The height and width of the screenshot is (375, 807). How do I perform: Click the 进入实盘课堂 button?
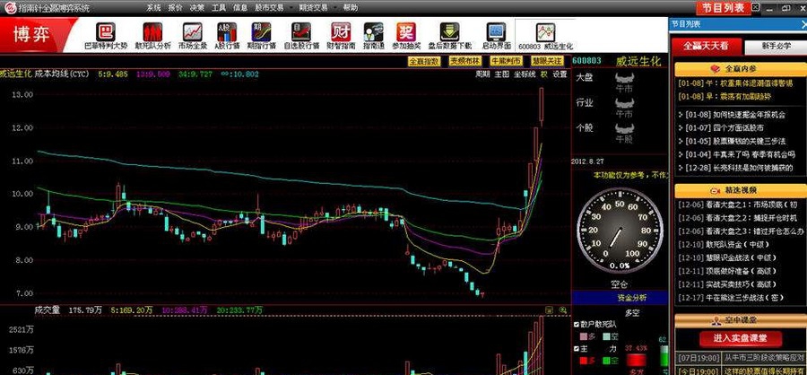coord(740,338)
